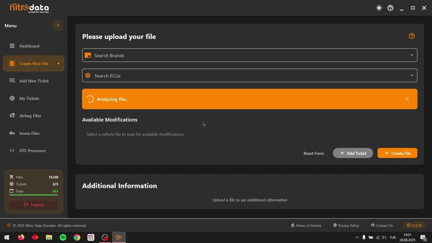The image size is (432, 243).
Task: Open Spotify from the taskbar
Action: click(63, 238)
